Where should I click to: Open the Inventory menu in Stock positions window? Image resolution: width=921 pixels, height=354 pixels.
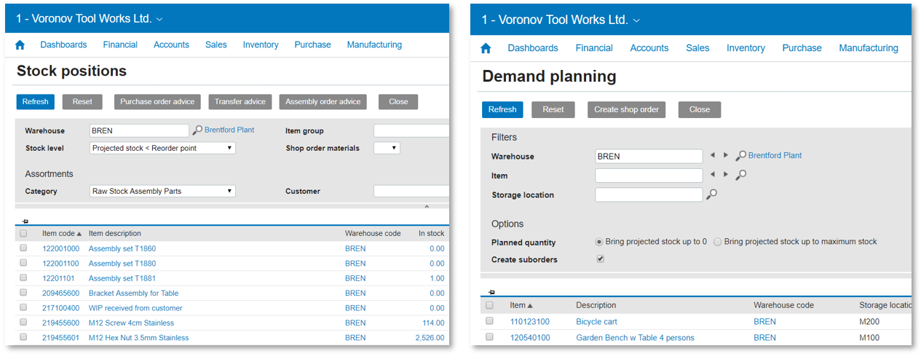pos(261,45)
